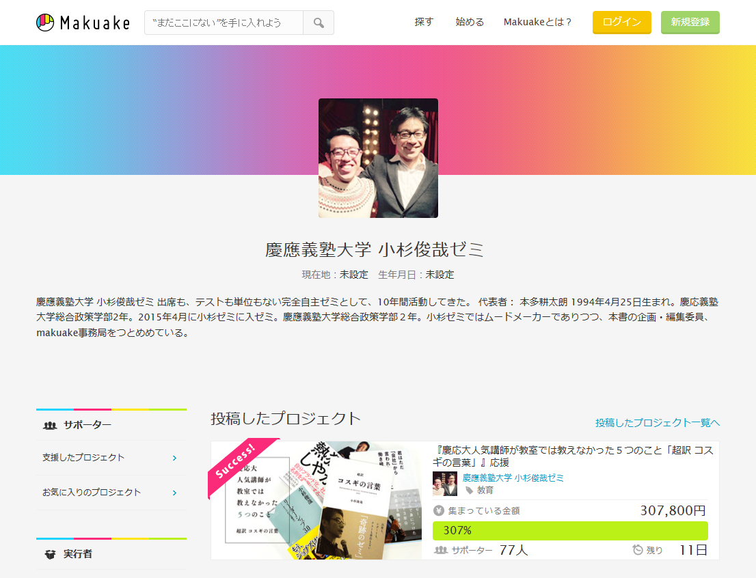756x578 pixels.
Task: Click the 教育 category tag
Action: pos(485,491)
